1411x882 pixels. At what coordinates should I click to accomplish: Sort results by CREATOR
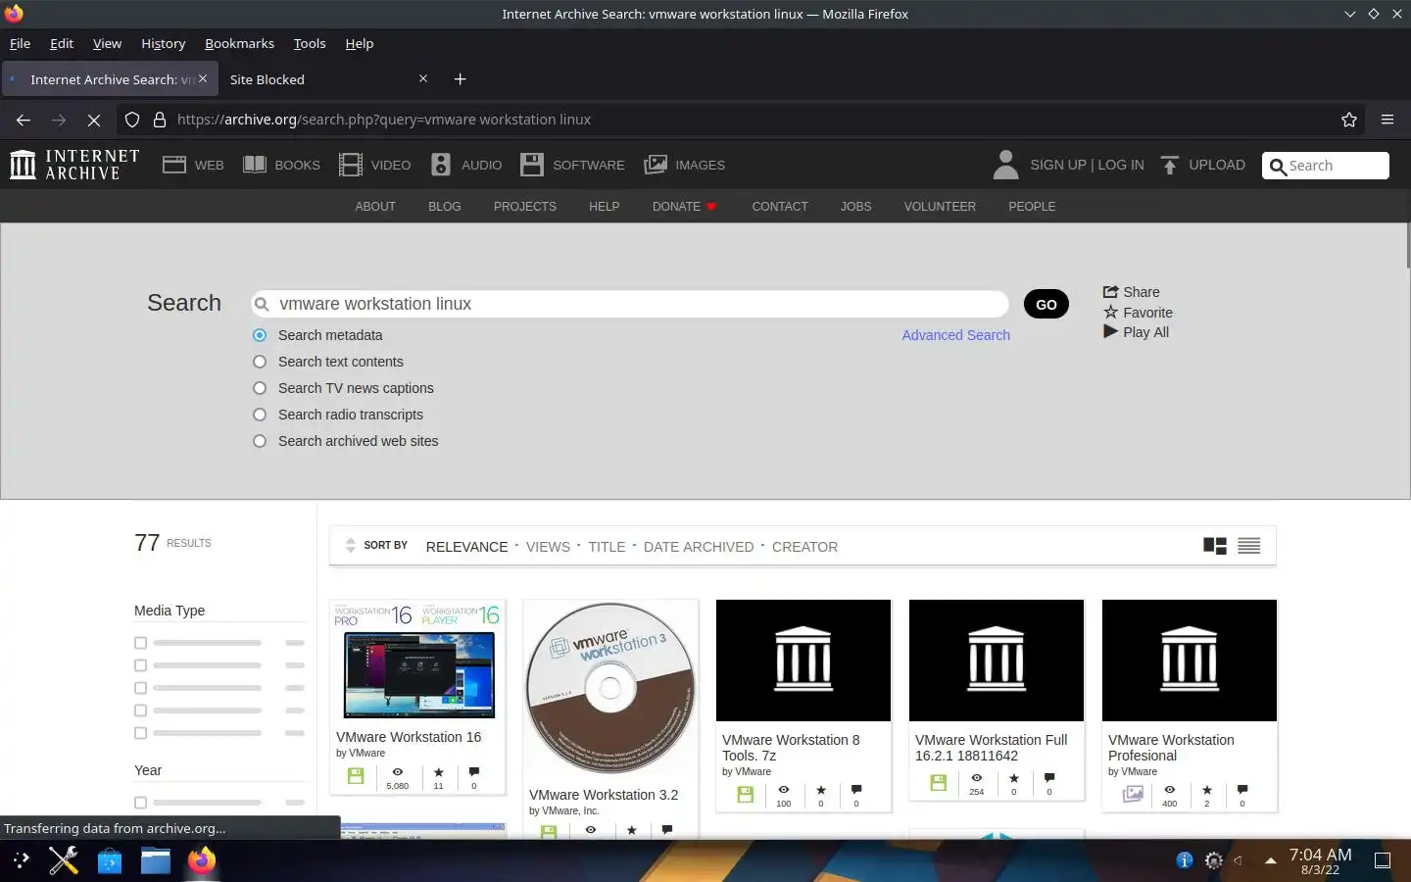click(804, 547)
